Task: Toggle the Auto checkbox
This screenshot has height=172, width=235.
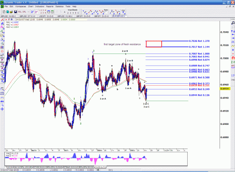Action: coord(106,12)
